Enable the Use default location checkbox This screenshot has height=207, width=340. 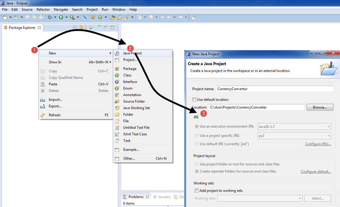[x=195, y=99]
